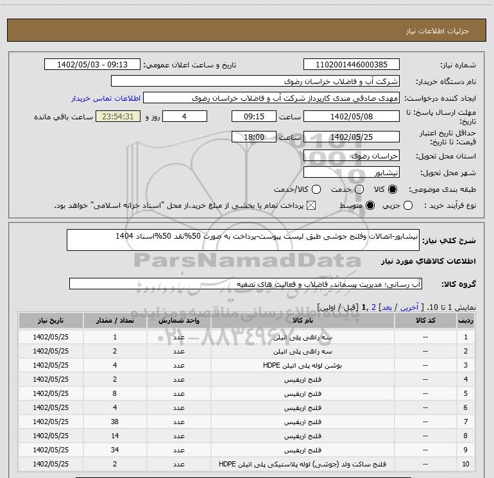
Task: Click the نام کالا column header
Action: click(x=302, y=320)
